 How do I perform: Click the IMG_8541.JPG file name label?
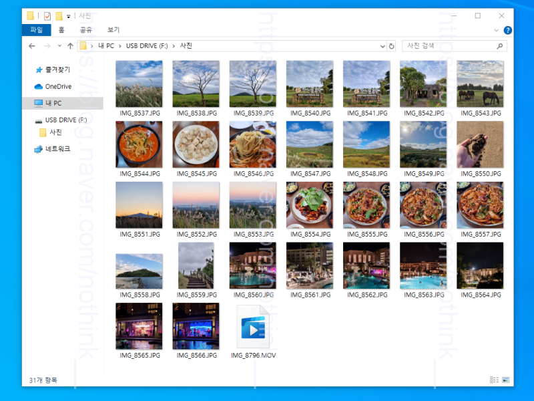point(367,113)
